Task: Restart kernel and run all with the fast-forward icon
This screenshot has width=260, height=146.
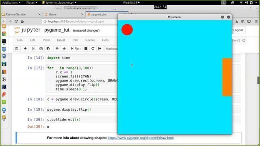Action: pos(100,49)
